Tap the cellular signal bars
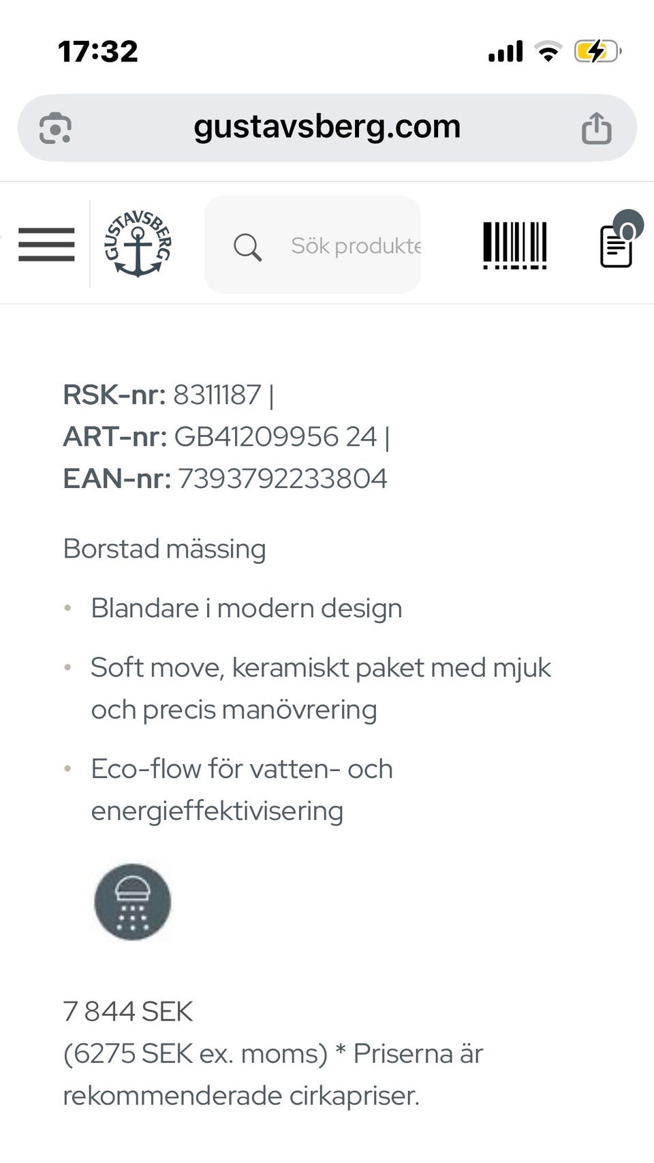654x1163 pixels. tap(505, 51)
